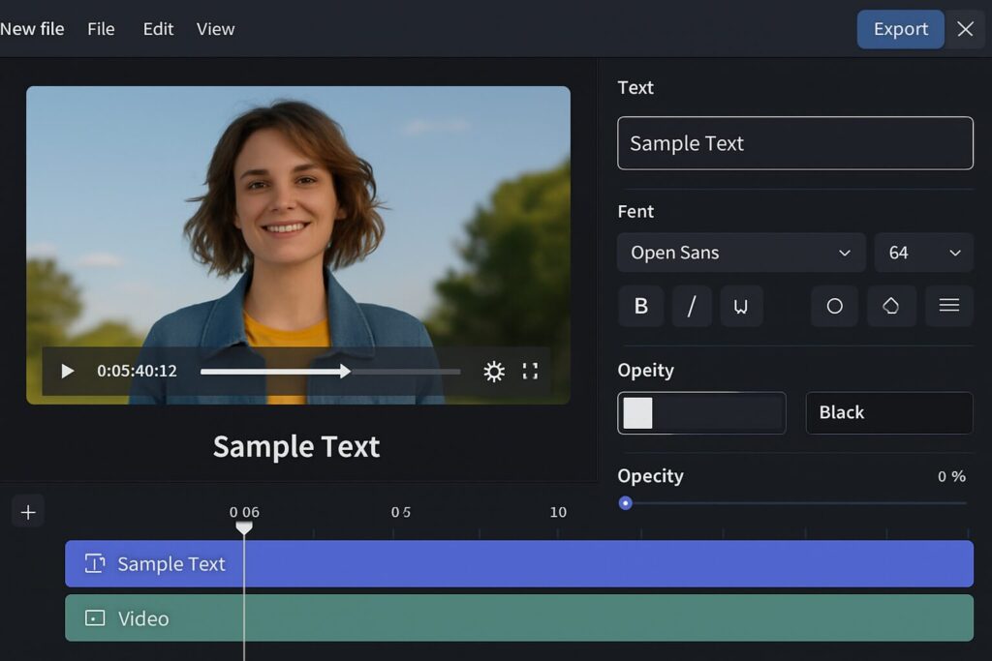This screenshot has height=661, width=992.
Task: Click the Video track clip icon
Action: [x=95, y=618]
